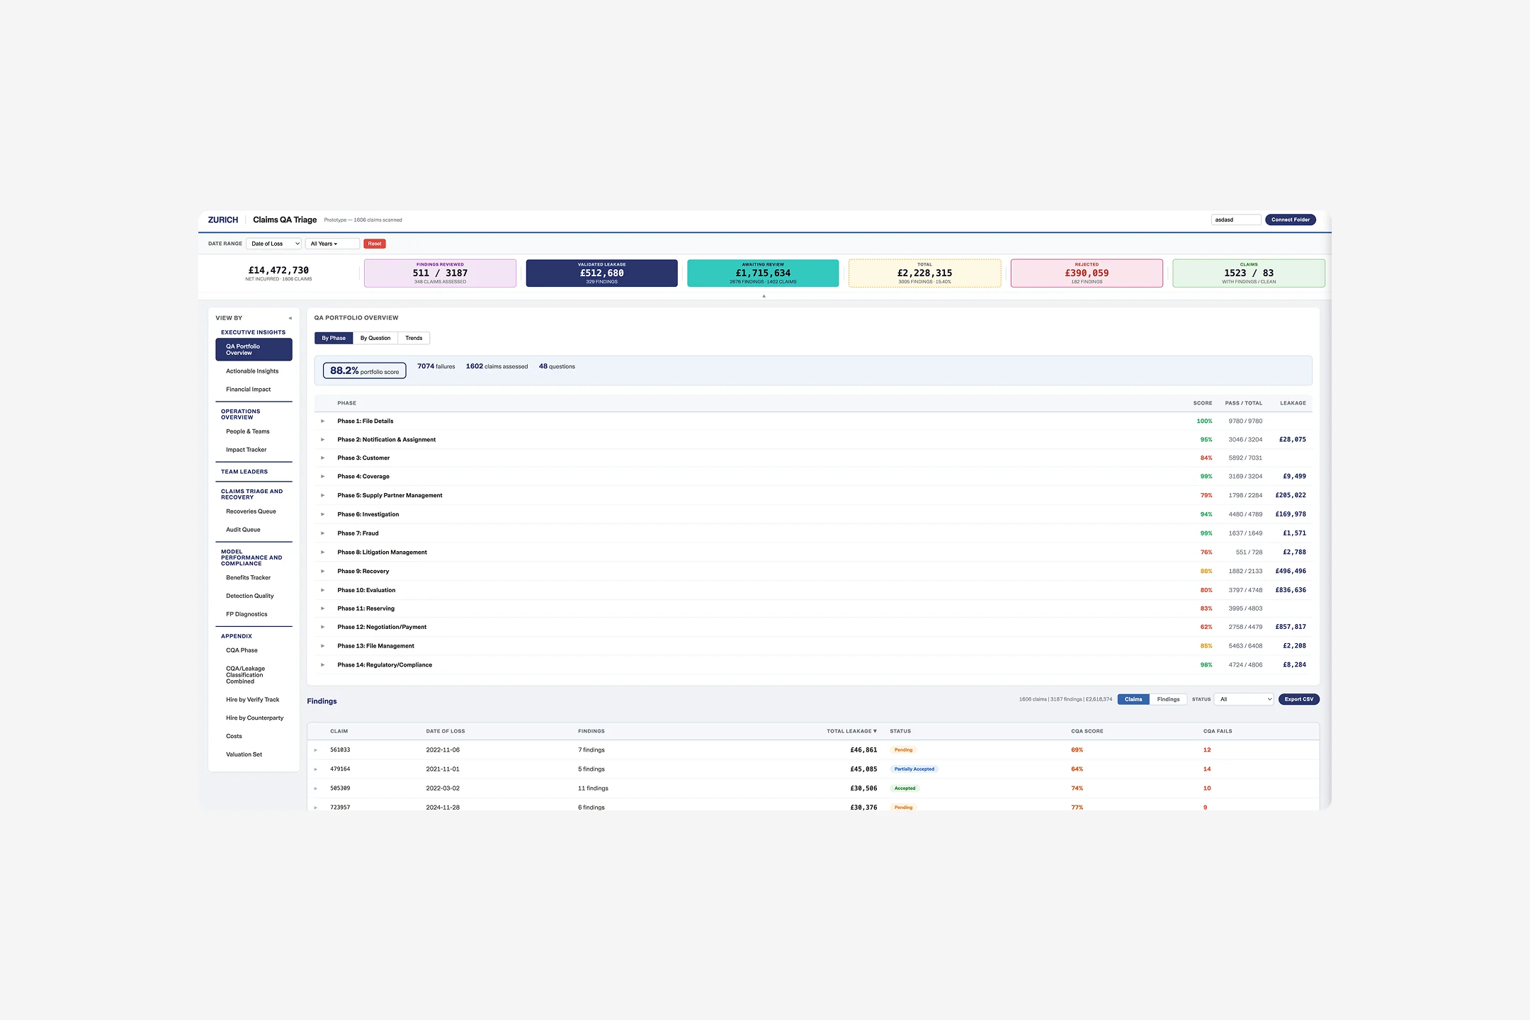The image size is (1530, 1020).
Task: Click the Awaiting Review summary card
Action: coord(763,273)
